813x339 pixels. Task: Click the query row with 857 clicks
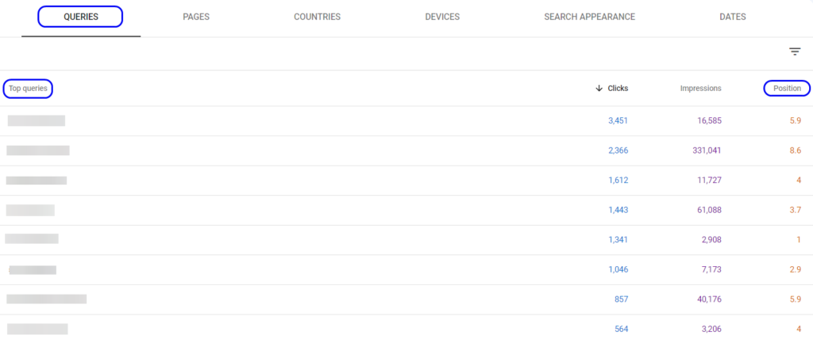(47, 299)
